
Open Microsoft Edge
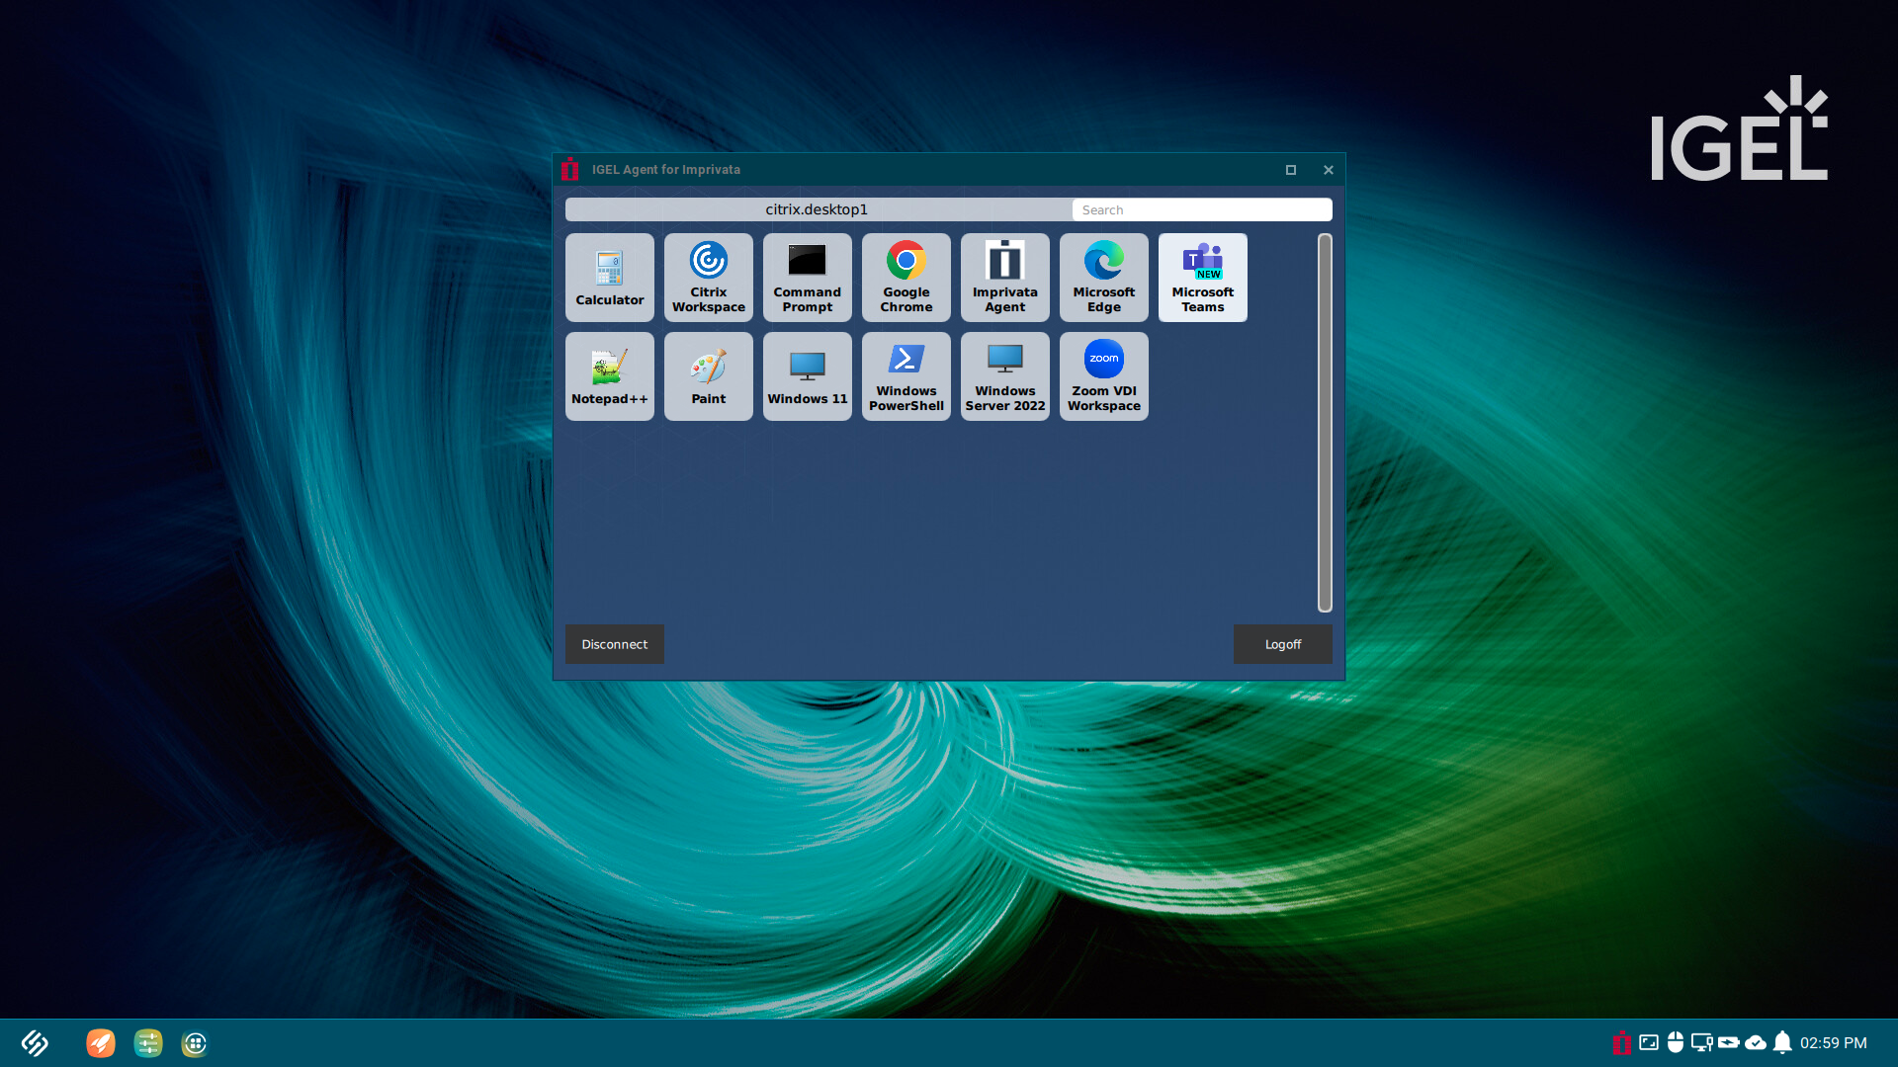pyautogui.click(x=1103, y=278)
